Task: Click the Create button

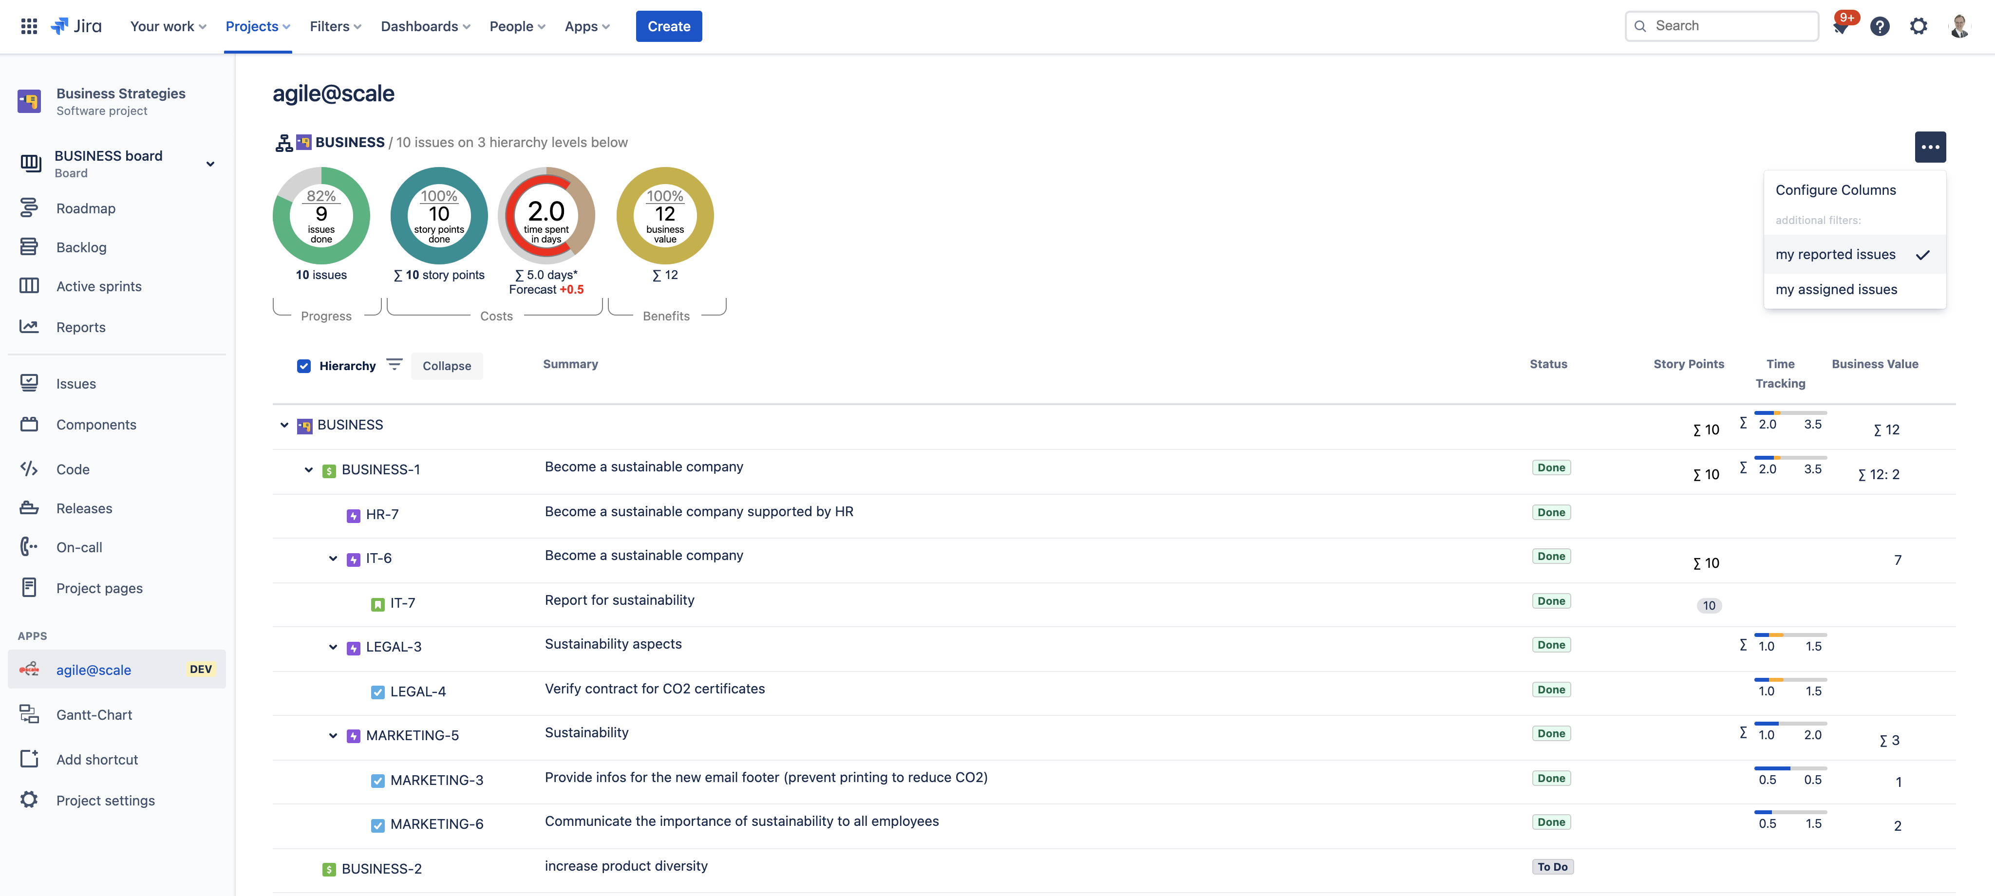Action: pos(668,25)
